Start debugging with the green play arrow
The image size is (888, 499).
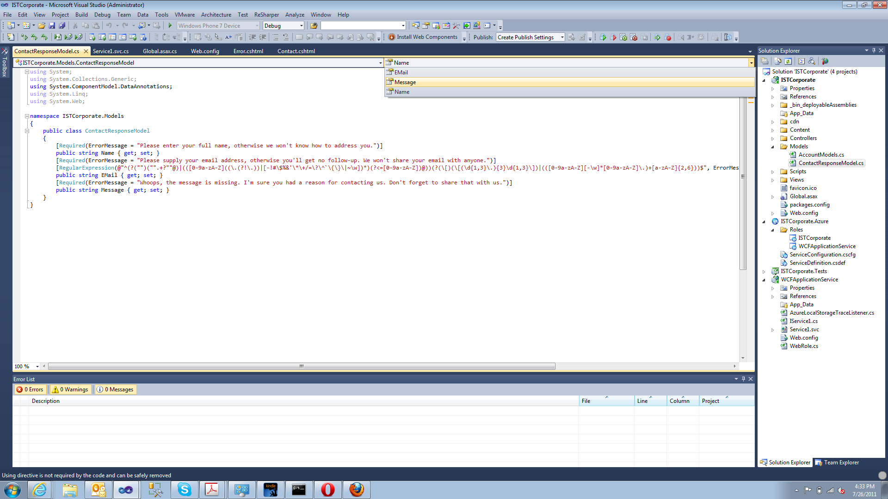click(x=170, y=25)
